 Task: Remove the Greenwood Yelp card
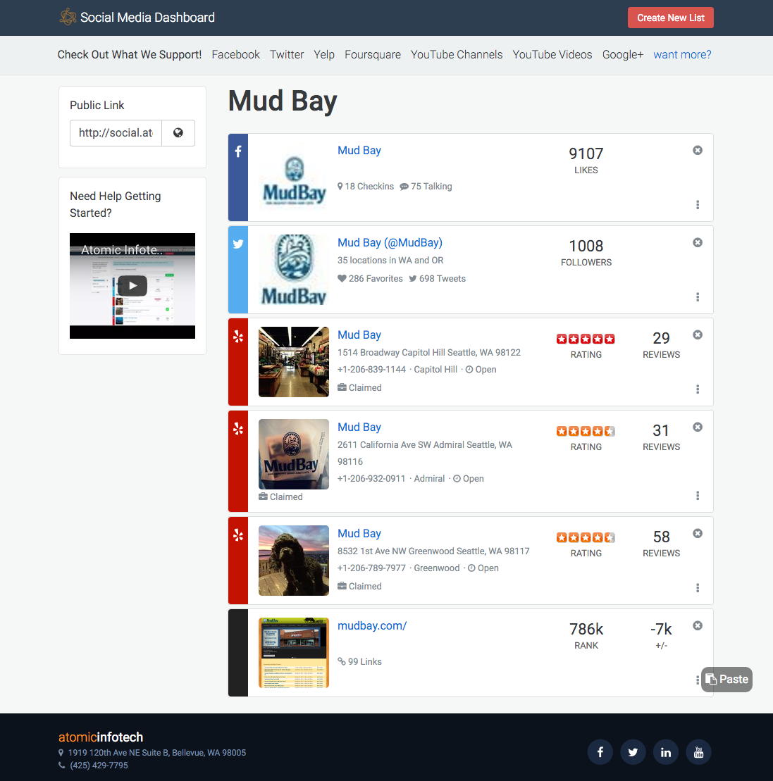pyautogui.click(x=697, y=533)
